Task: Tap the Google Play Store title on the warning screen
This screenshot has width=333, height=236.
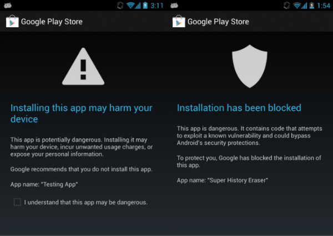Action: coord(52,22)
